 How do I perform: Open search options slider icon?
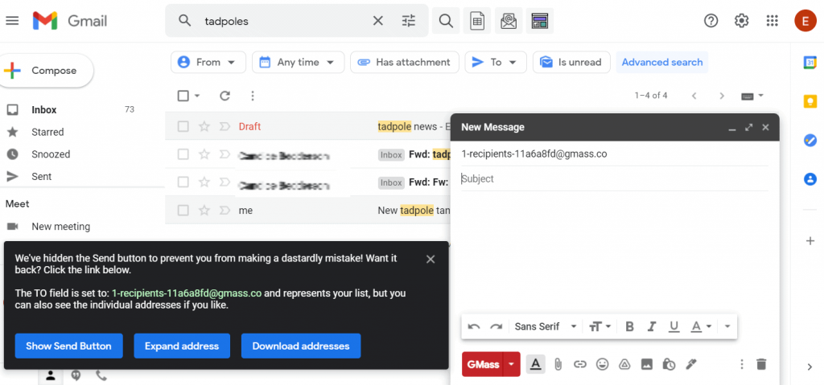tap(408, 20)
